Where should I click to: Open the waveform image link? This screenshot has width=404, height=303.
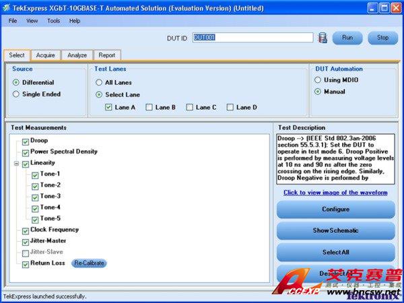pos(335,193)
